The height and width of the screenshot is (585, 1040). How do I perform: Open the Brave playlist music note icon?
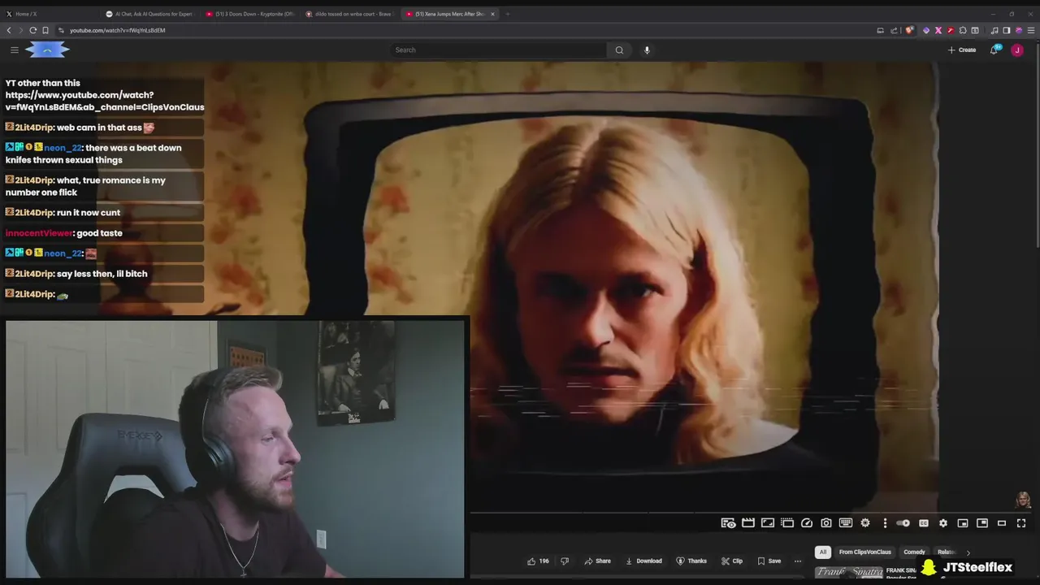click(994, 30)
